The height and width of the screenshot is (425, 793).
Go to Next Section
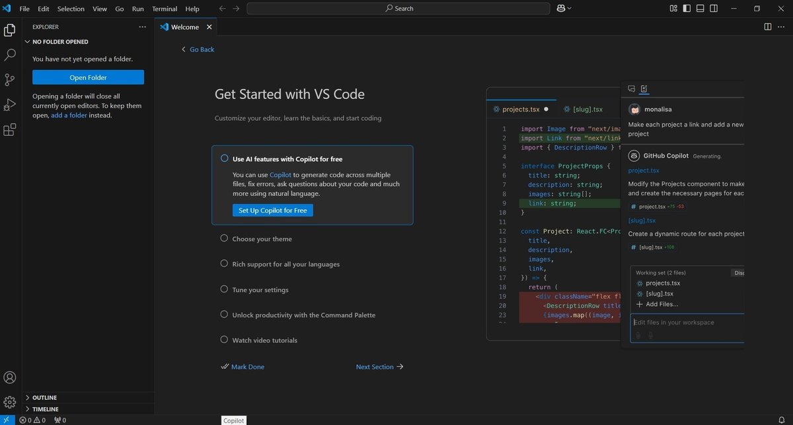pyautogui.click(x=379, y=367)
